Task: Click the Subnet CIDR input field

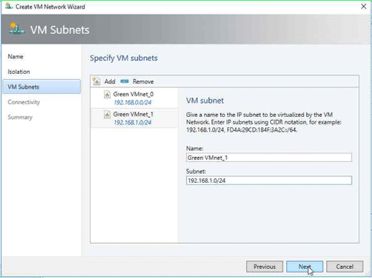Action: pos(269,180)
